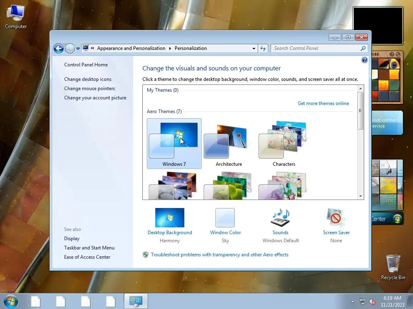
Task: Click the Personalization breadcrumb
Action: point(191,48)
